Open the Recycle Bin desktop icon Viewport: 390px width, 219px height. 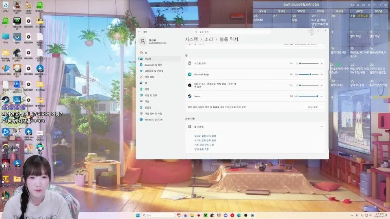pyautogui.click(x=5, y=7)
